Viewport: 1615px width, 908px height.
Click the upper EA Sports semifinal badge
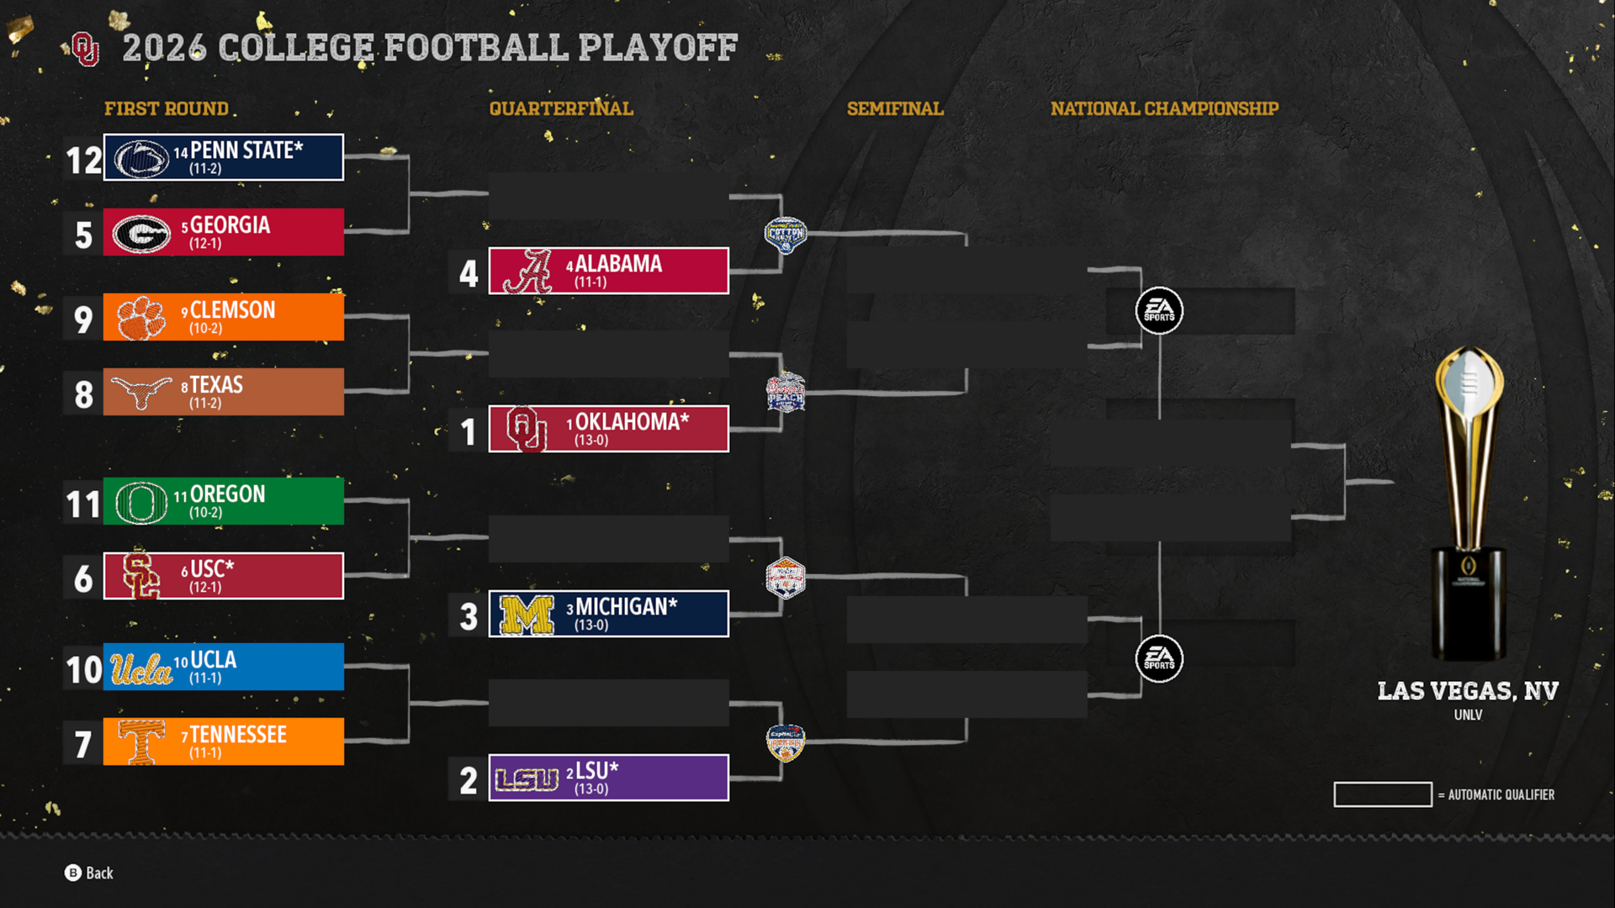[x=1159, y=311]
